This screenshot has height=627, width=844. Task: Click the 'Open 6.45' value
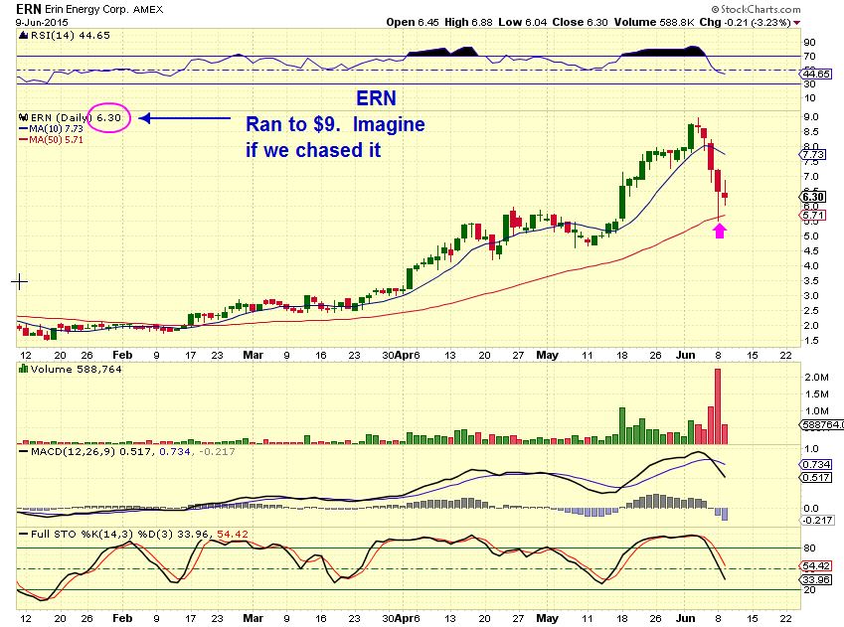tap(413, 22)
